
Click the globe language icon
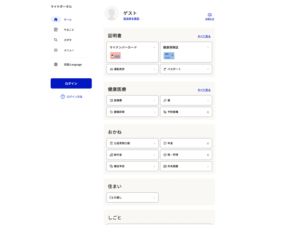(x=56, y=64)
